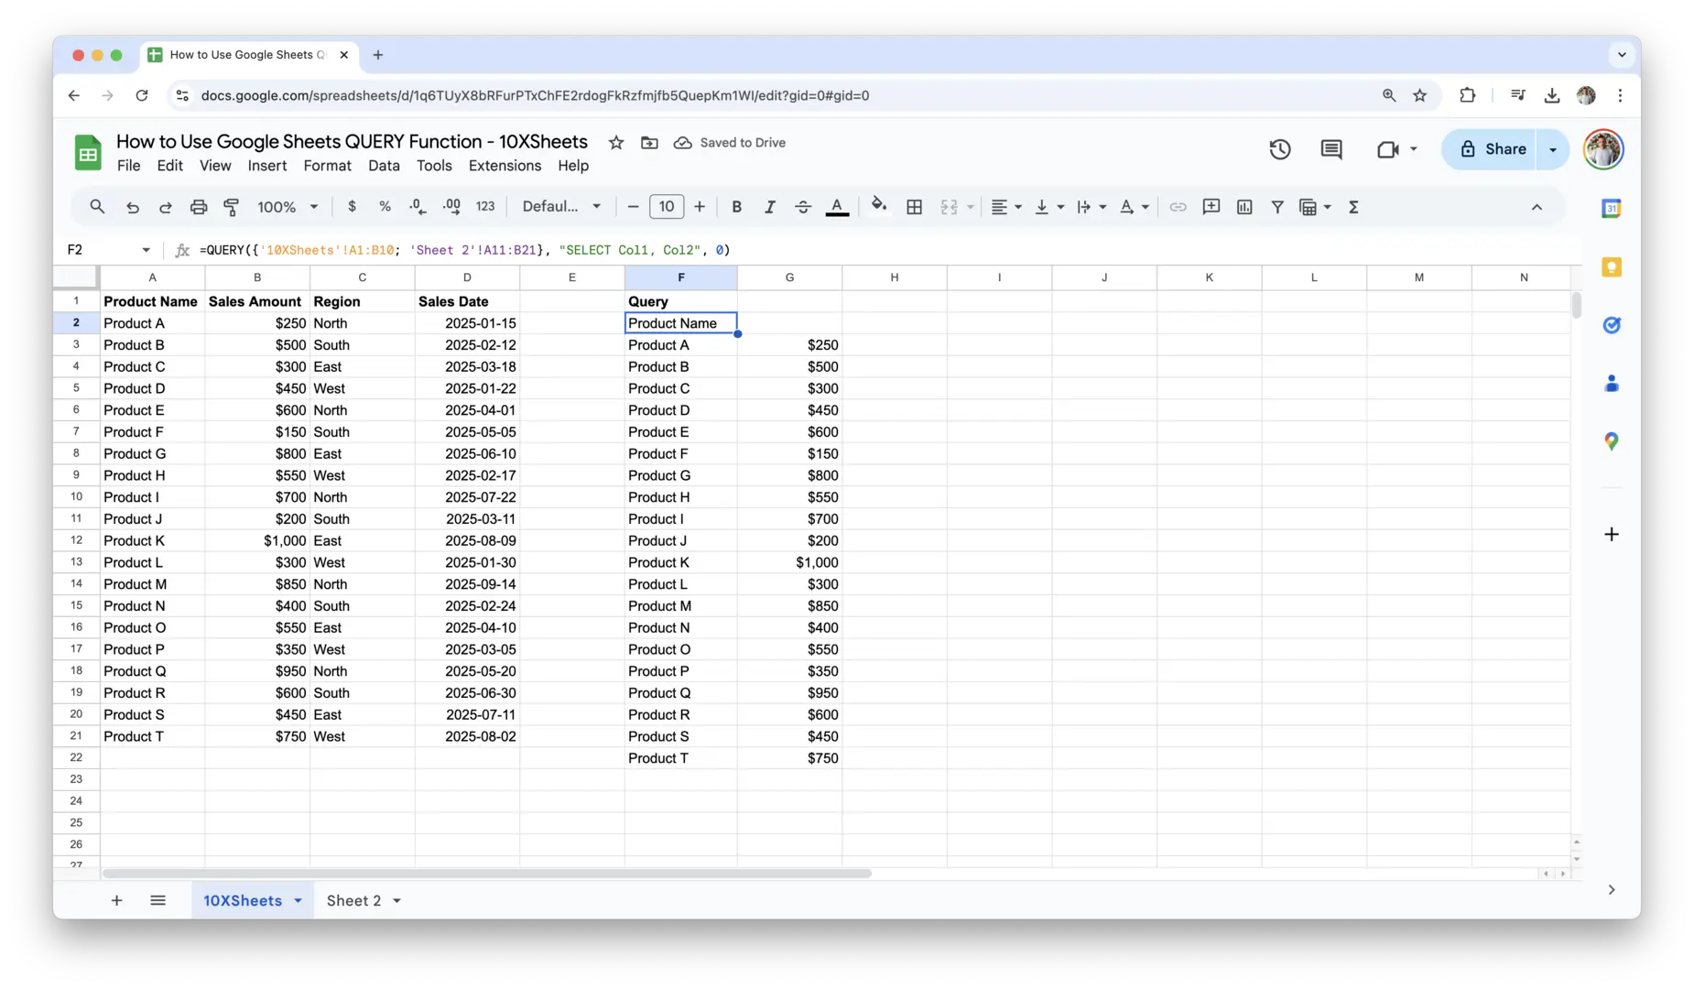Open Google Tasks side panel icon
The height and width of the screenshot is (989, 1694).
1612,325
